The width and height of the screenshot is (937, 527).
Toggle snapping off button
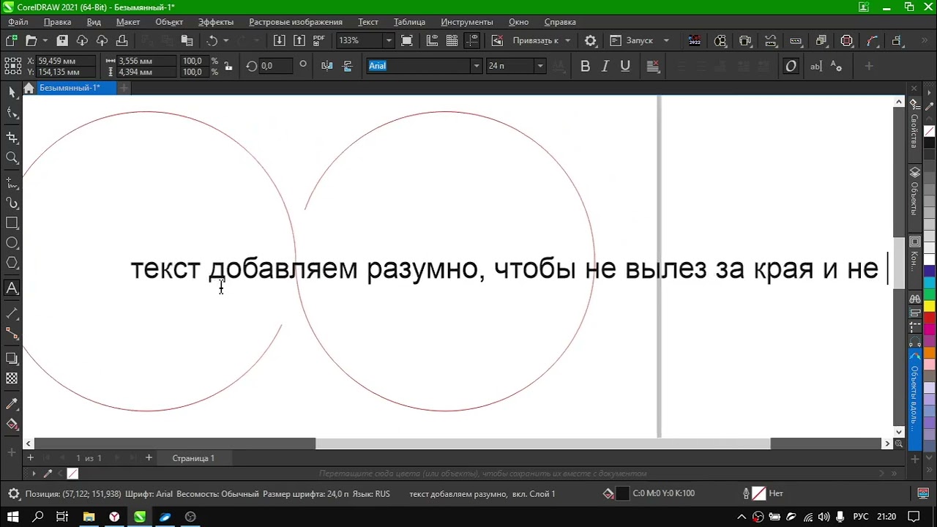497,41
